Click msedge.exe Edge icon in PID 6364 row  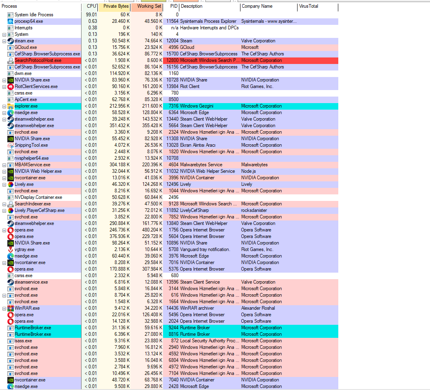point(11,113)
